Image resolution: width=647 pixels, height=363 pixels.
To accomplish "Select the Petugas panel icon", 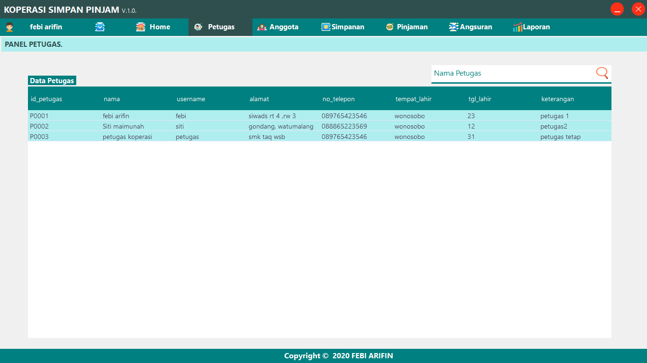I will coord(198,27).
